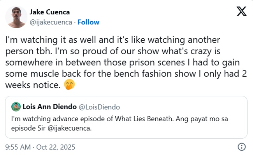The image size is (253, 155).
Task: Open the tweet info icon
Action: pyautogui.click(x=241, y=147)
